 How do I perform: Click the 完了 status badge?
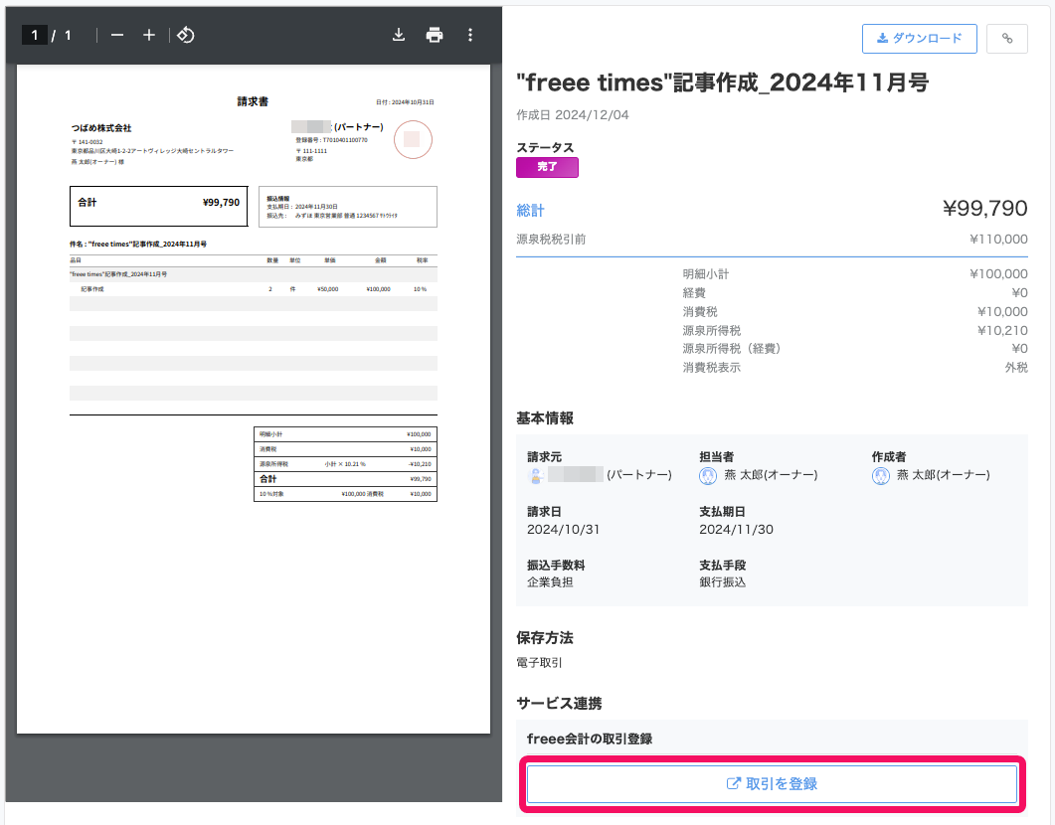(547, 167)
